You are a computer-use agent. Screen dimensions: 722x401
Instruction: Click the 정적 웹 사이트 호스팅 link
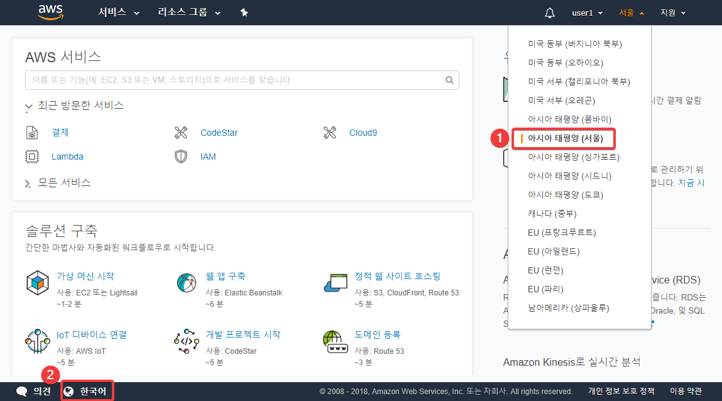coord(397,276)
